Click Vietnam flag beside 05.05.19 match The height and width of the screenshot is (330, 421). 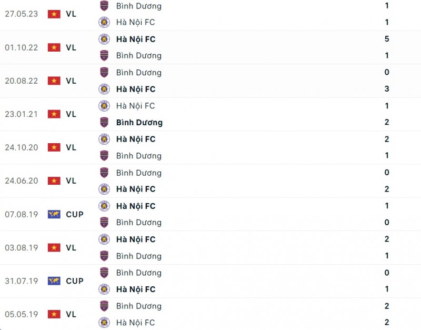point(54,314)
